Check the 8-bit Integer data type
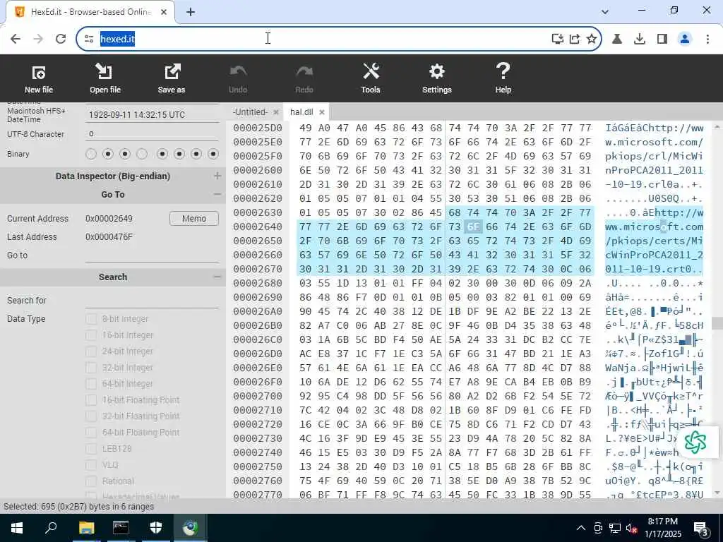This screenshot has width=723, height=542. point(91,319)
